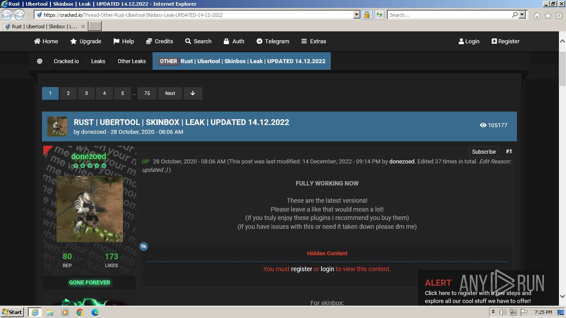Click the Subscribe button
Screen dimensions: 566x318
click(x=484, y=151)
